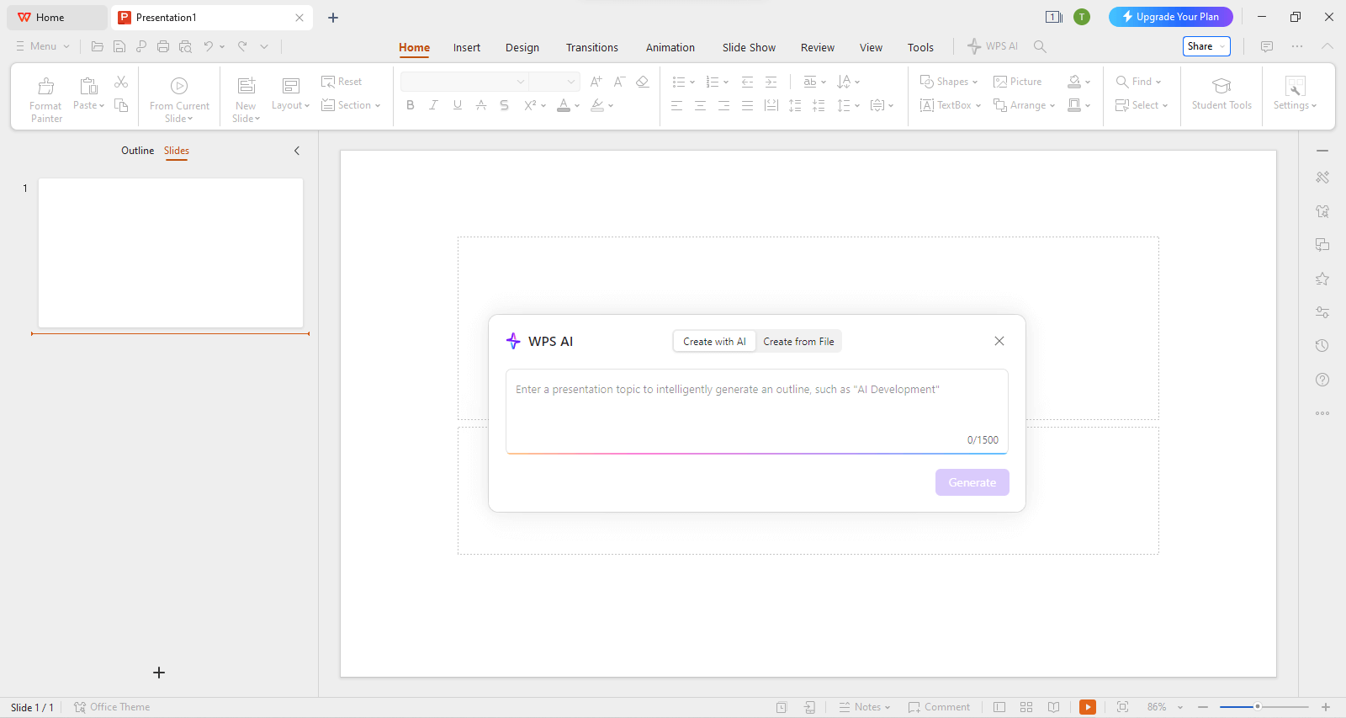The width and height of the screenshot is (1346, 718).
Task: Select slide 1 thumbnail
Action: click(171, 253)
